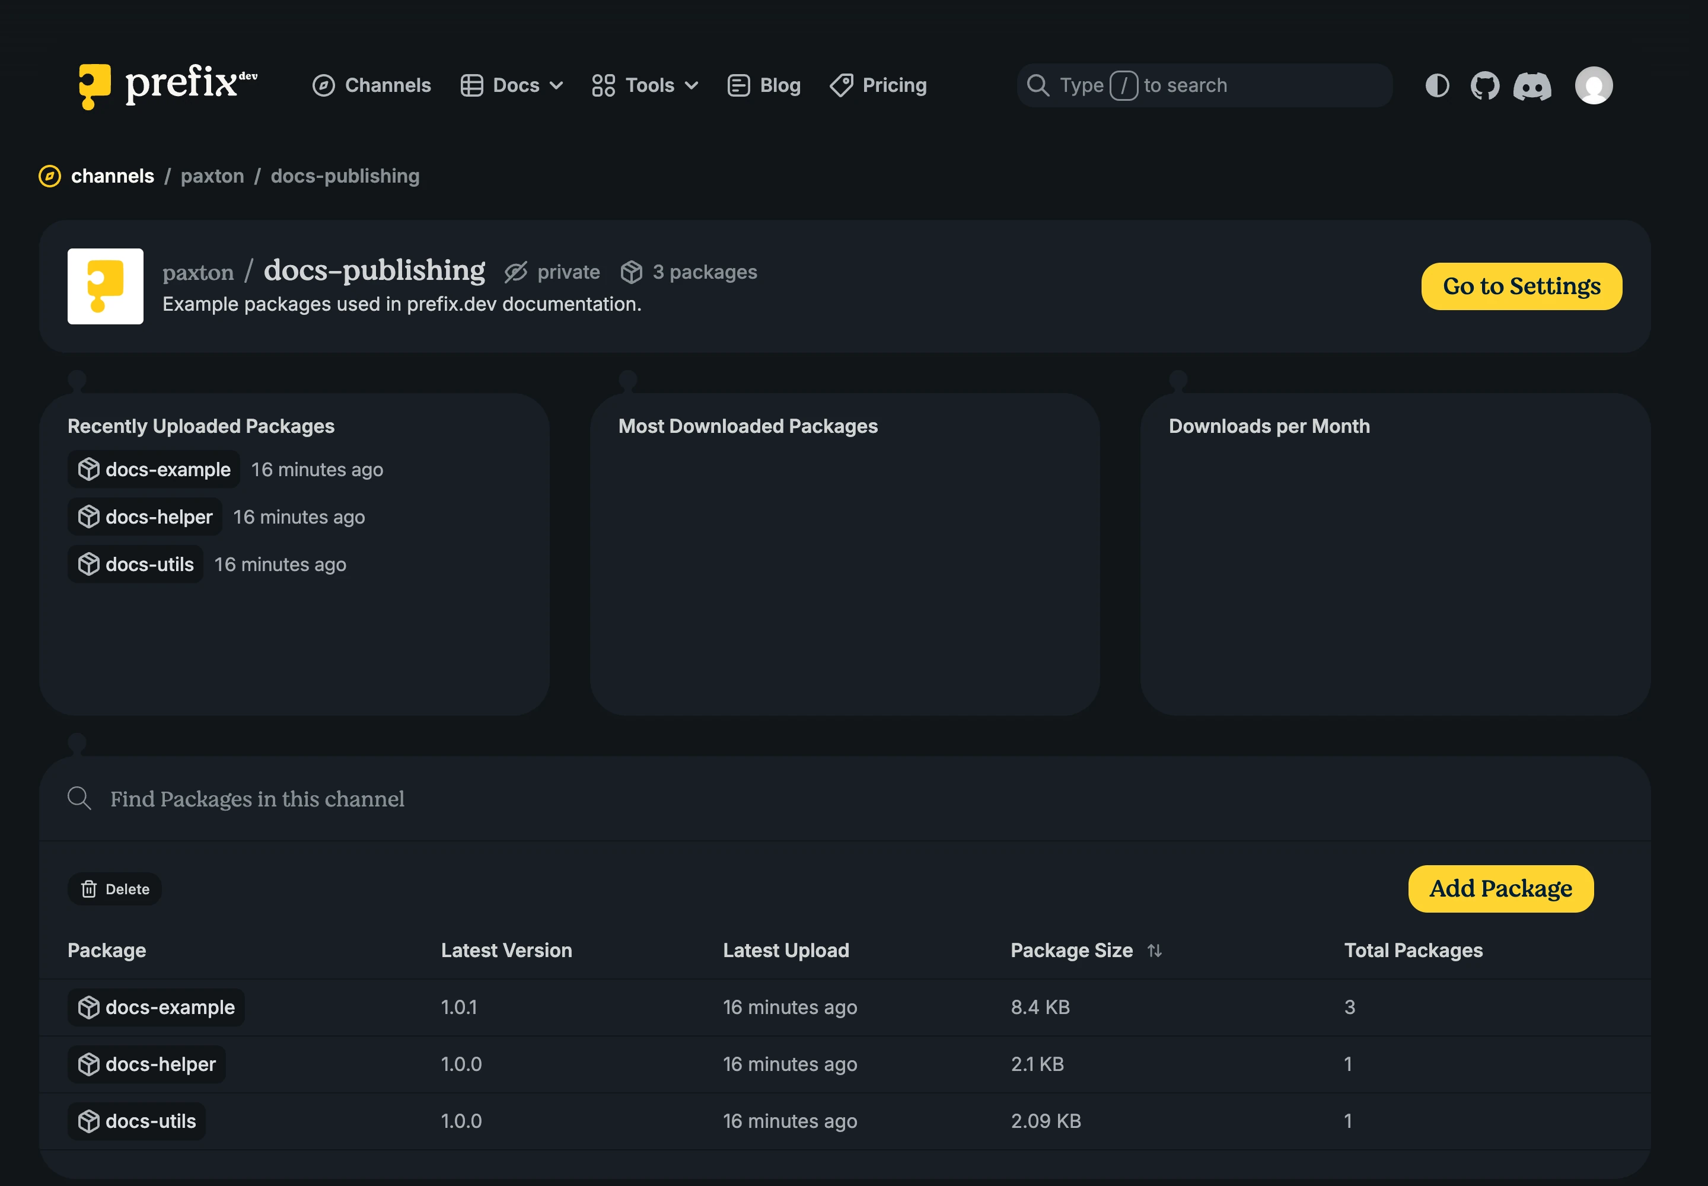Open the Discord icon link
The width and height of the screenshot is (1708, 1186).
click(x=1532, y=85)
